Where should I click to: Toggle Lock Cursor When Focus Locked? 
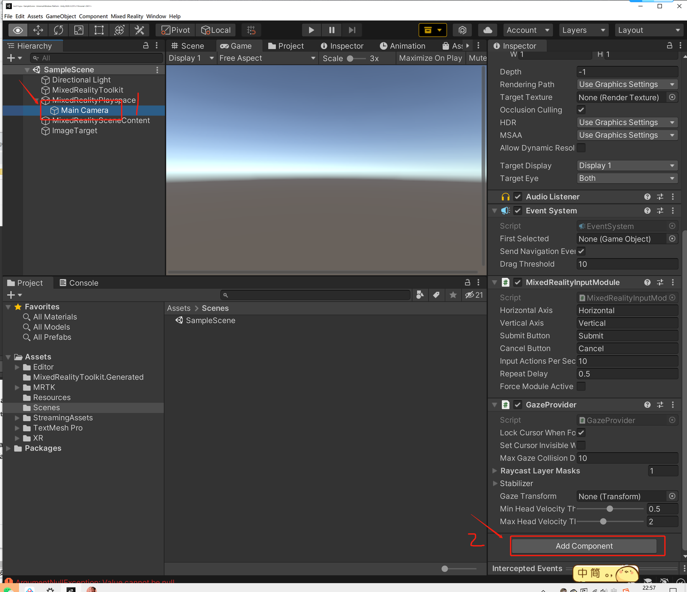581,433
